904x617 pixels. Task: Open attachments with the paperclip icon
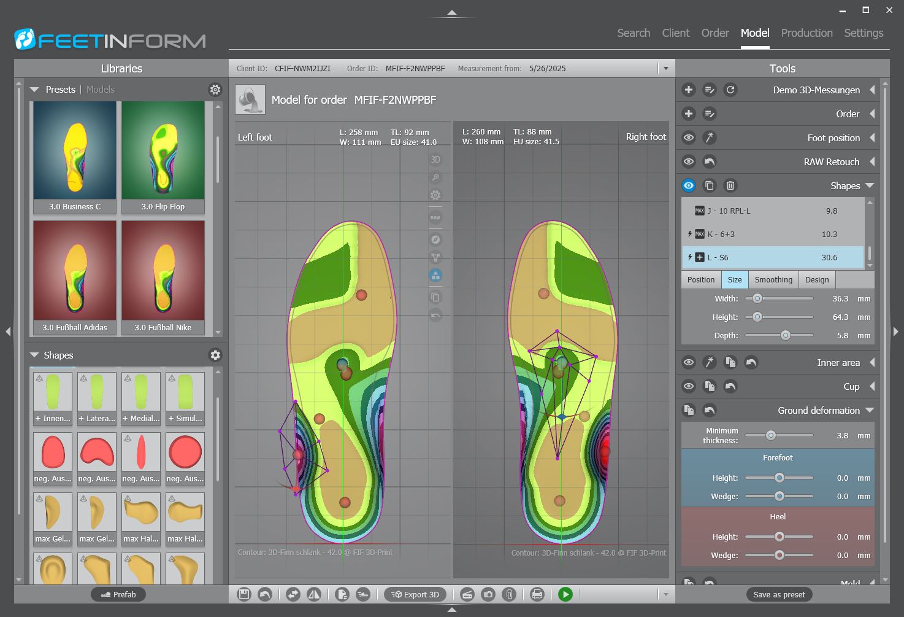[510, 594]
